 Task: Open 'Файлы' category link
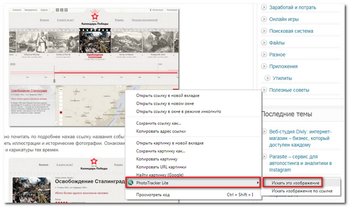click(x=277, y=43)
